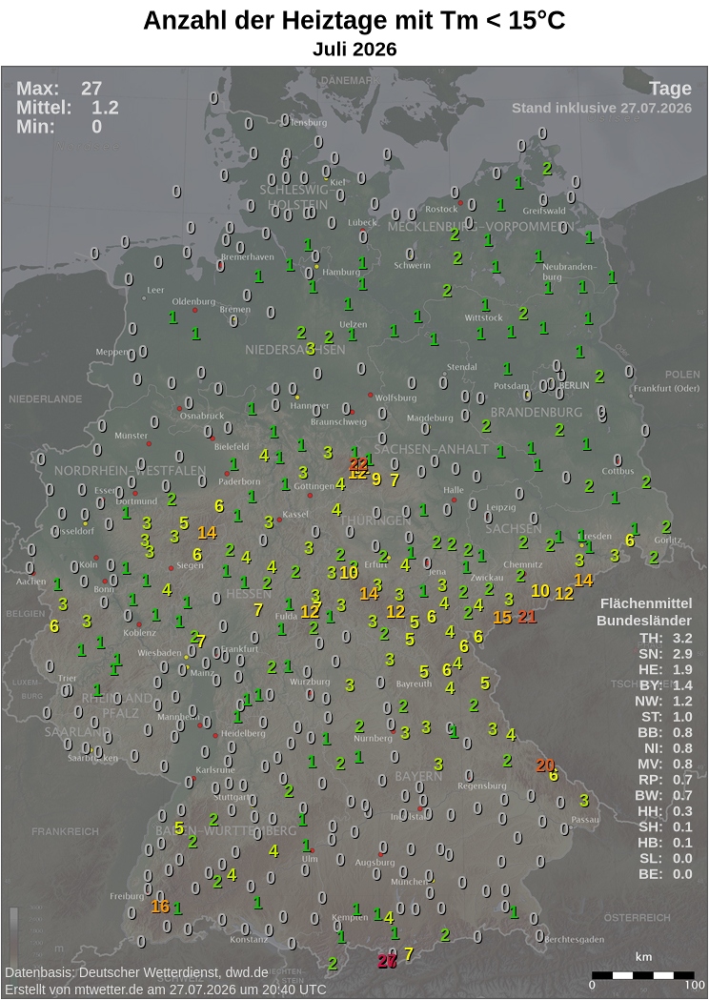Select the orange 15 marker next to 21
709x1000 pixels.
click(x=502, y=618)
